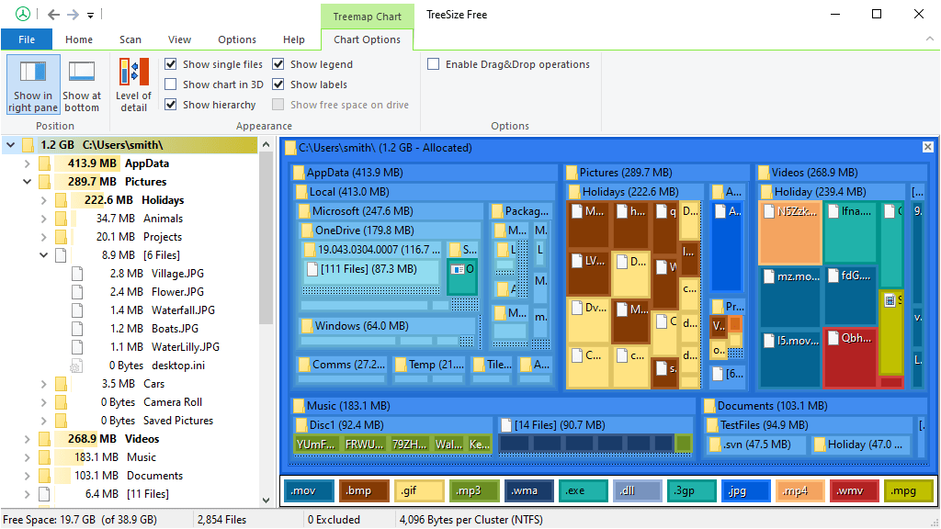Expand the Music tree node
941x529 pixels.
(x=27, y=457)
